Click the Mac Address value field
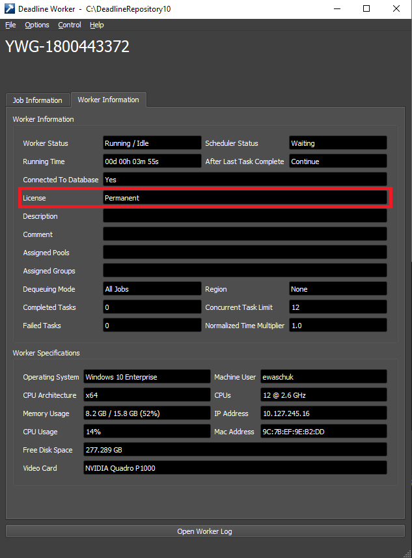Screen dimensions: 412x558 323,432
